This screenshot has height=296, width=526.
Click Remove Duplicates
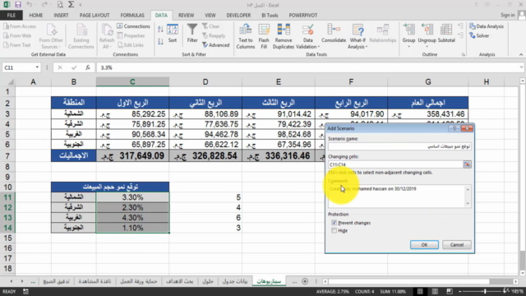[x=284, y=36]
